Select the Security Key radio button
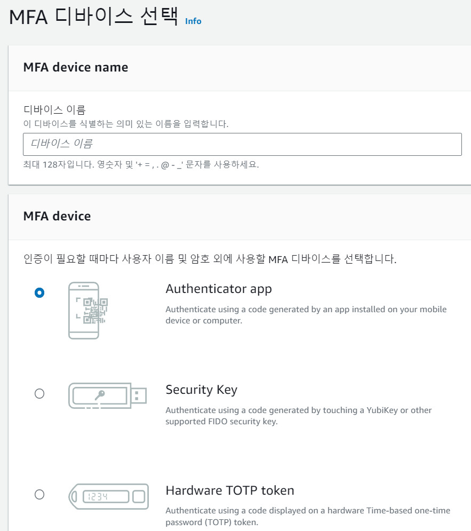 (x=39, y=393)
